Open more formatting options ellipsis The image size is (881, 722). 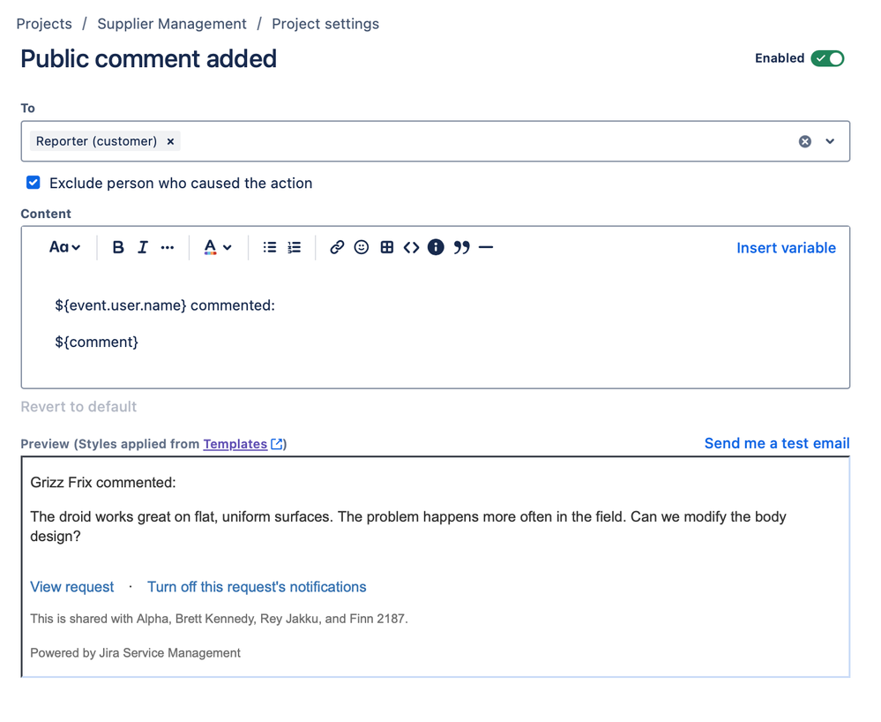point(168,247)
